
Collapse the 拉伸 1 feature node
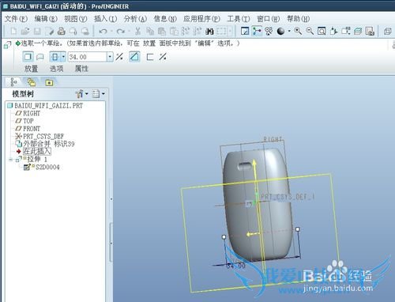10,160
